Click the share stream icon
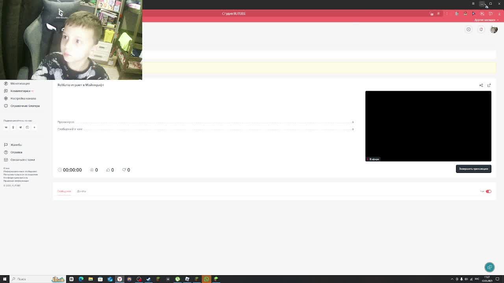504x283 pixels. (x=481, y=85)
